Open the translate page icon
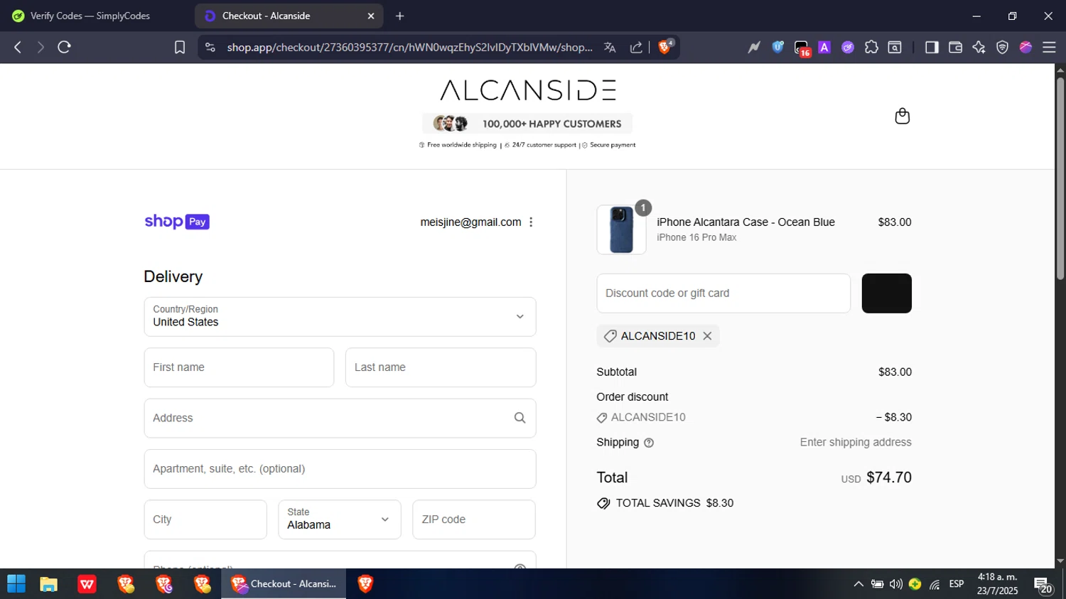Image resolution: width=1066 pixels, height=599 pixels. (610, 47)
